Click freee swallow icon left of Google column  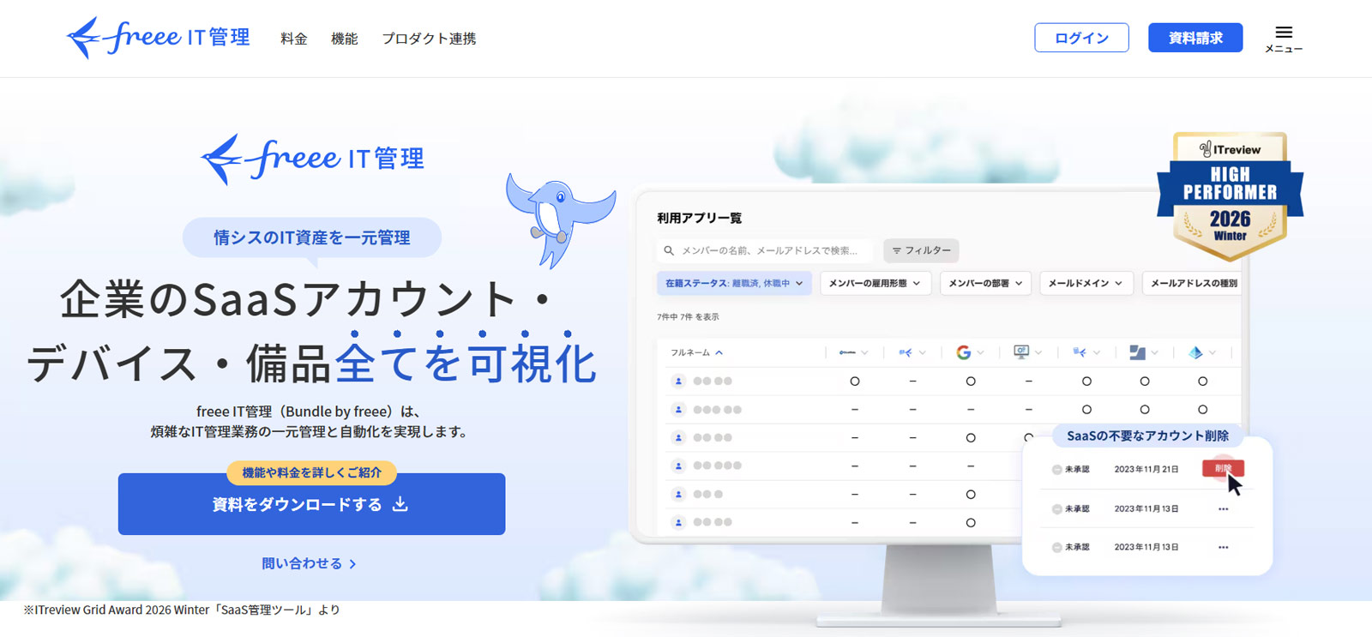[906, 352]
